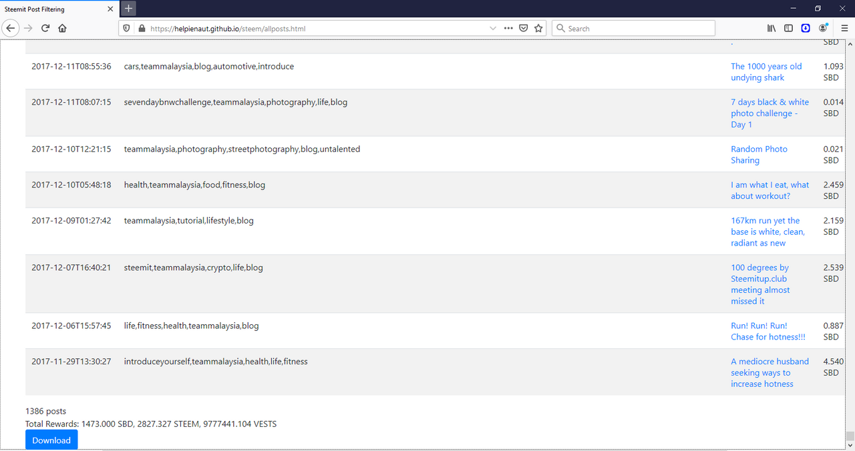Open Firefox account menu
Viewport: 855px width, 451px height.
[x=823, y=29]
